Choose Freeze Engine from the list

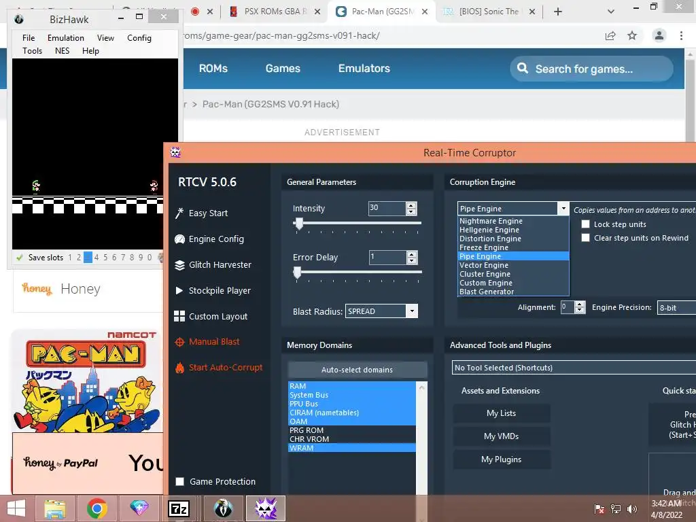(513, 247)
